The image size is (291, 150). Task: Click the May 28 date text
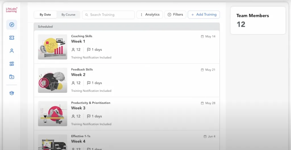210,103
